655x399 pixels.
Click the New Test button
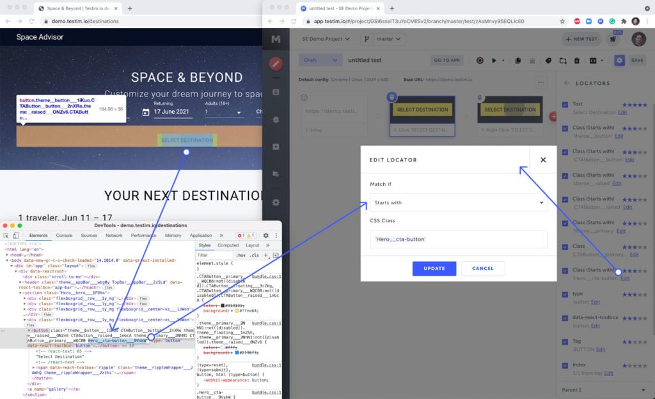click(581, 39)
